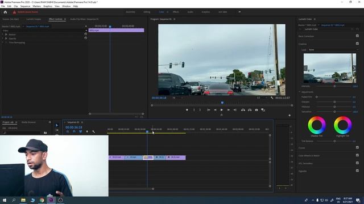
Task: Switch to the Lumetri Scopes tab
Action: 34,19
